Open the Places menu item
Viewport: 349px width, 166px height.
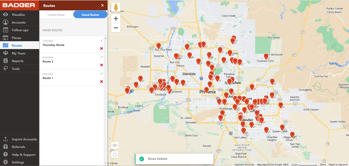coord(19,38)
